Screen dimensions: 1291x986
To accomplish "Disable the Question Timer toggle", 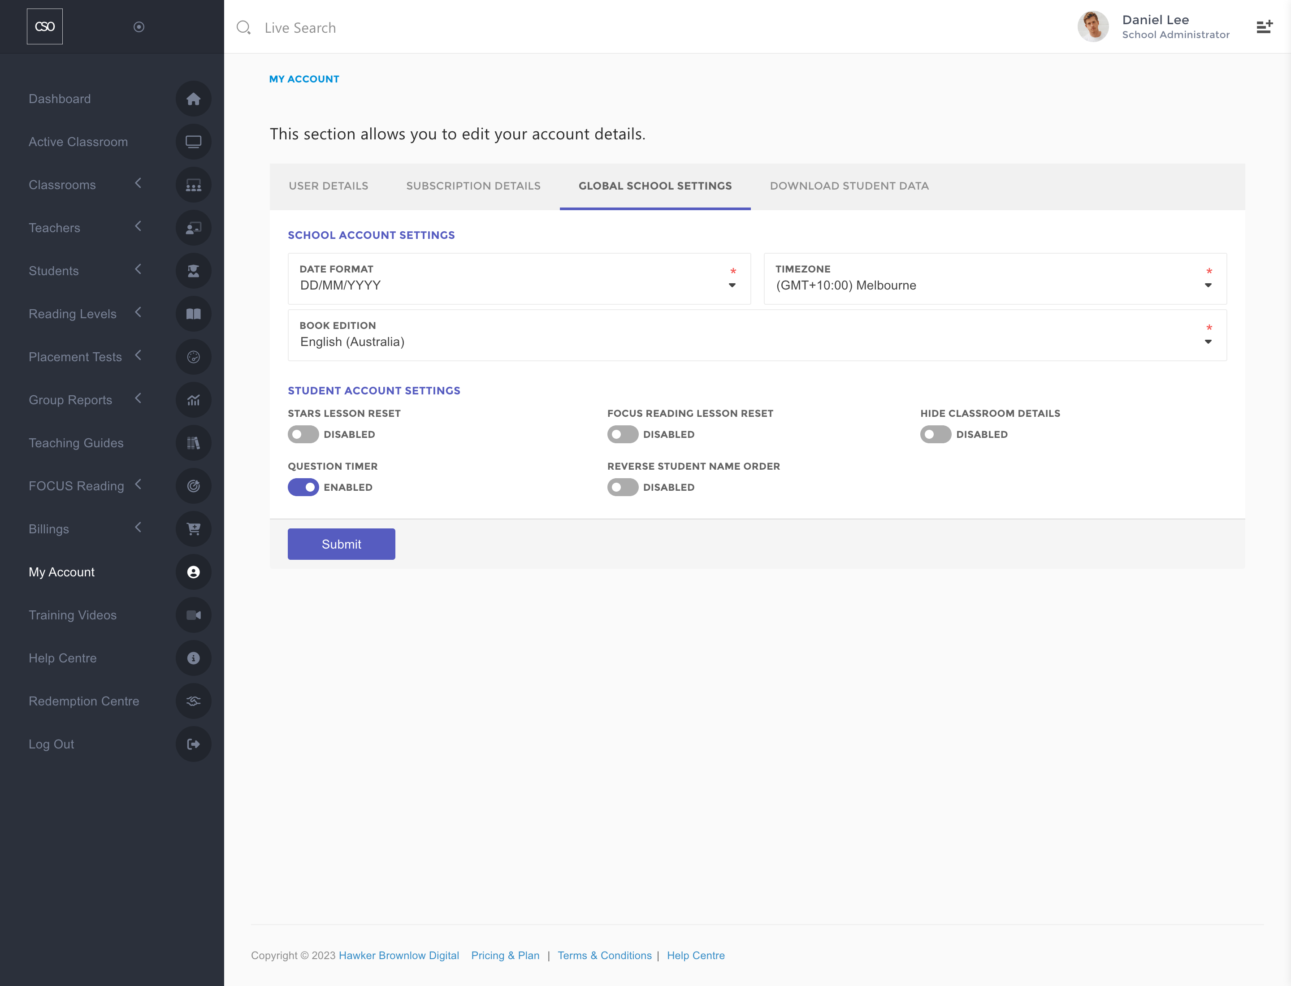I will pyautogui.click(x=303, y=487).
